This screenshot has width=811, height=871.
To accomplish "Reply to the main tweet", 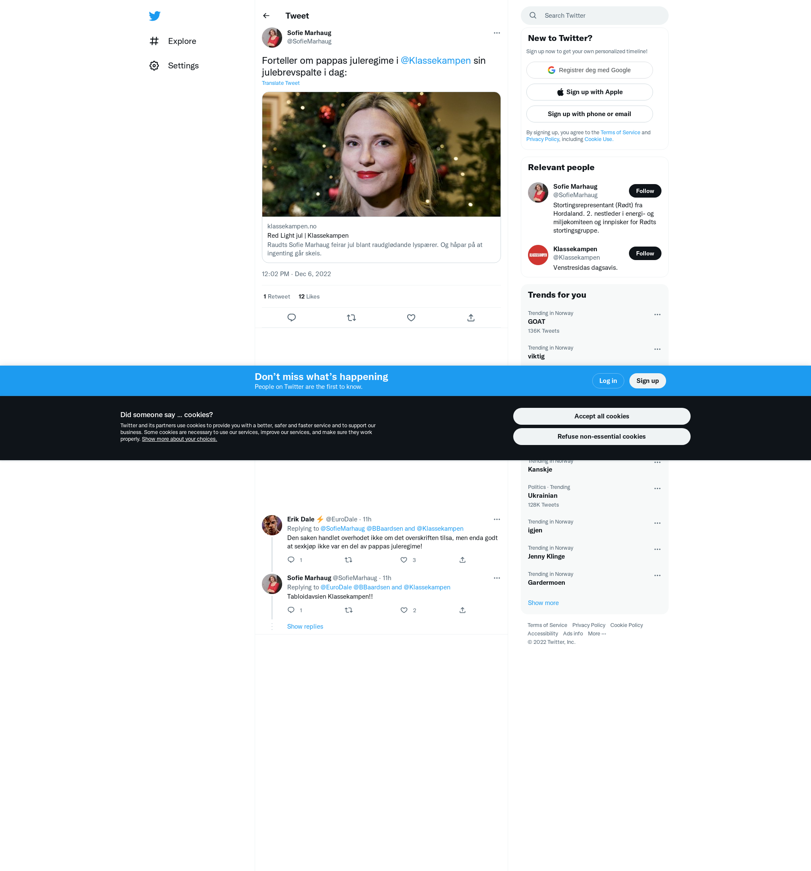I will [x=291, y=317].
